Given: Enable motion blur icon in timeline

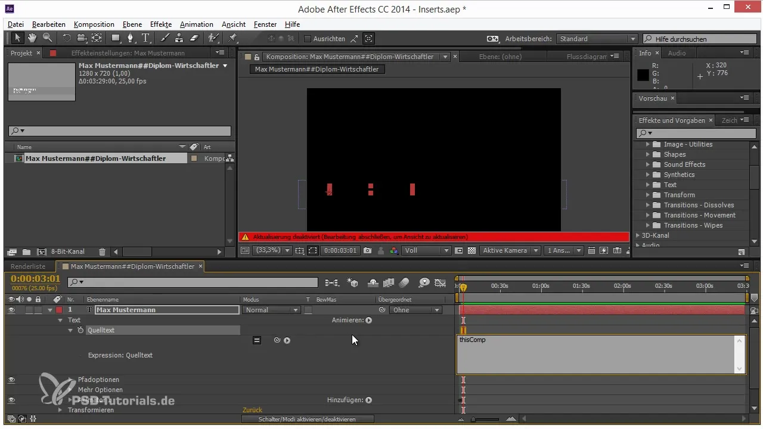Looking at the screenshot, I should (x=404, y=282).
